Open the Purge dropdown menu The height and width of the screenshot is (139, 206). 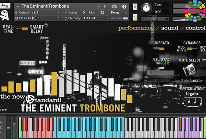[119, 13]
